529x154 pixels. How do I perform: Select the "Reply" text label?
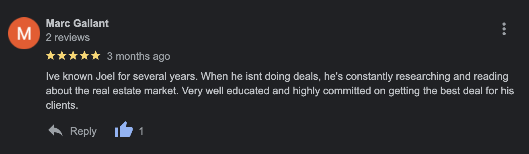point(83,131)
